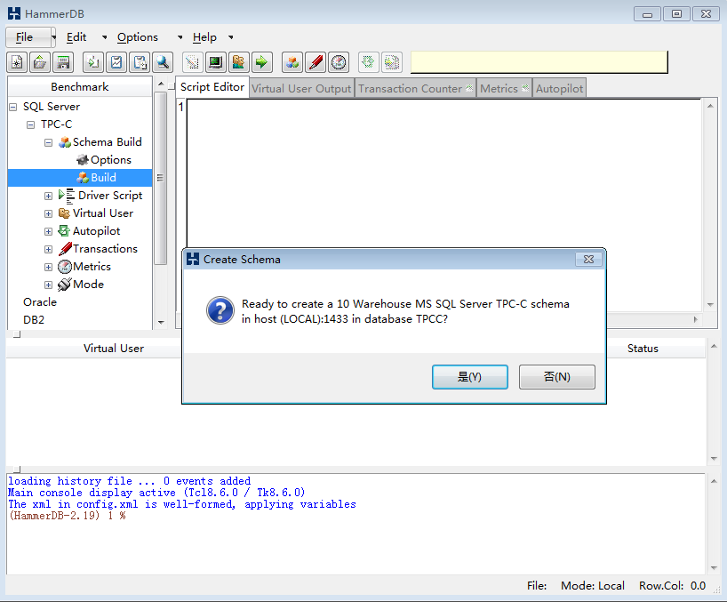Click the Status column header

(x=643, y=349)
